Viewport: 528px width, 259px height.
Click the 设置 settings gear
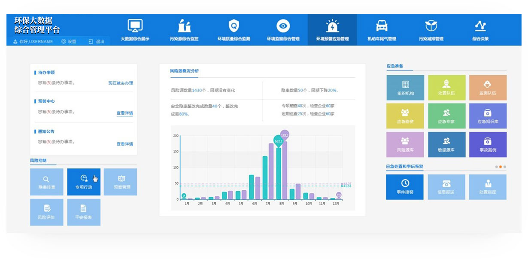[x=69, y=42]
